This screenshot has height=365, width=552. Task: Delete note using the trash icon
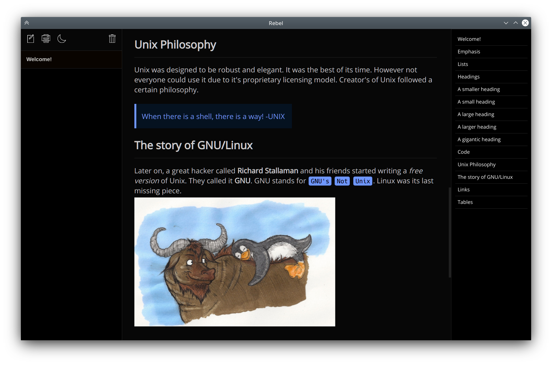click(112, 39)
